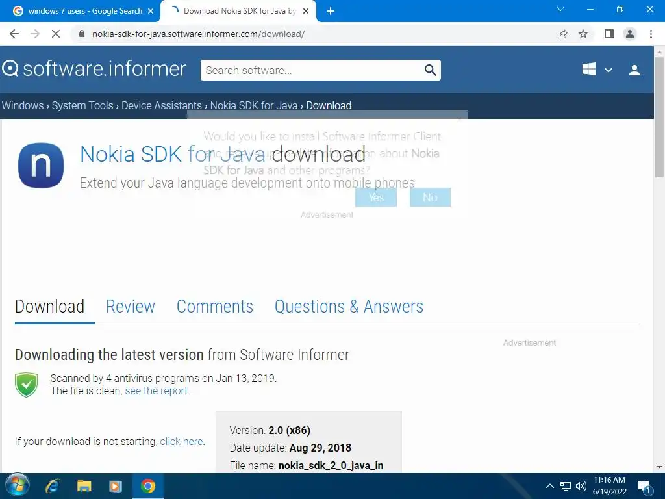Click the scrollbar down arrow
The height and width of the screenshot is (499, 665).
(659, 467)
